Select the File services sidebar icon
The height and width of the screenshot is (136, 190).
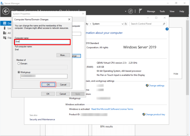5,38
